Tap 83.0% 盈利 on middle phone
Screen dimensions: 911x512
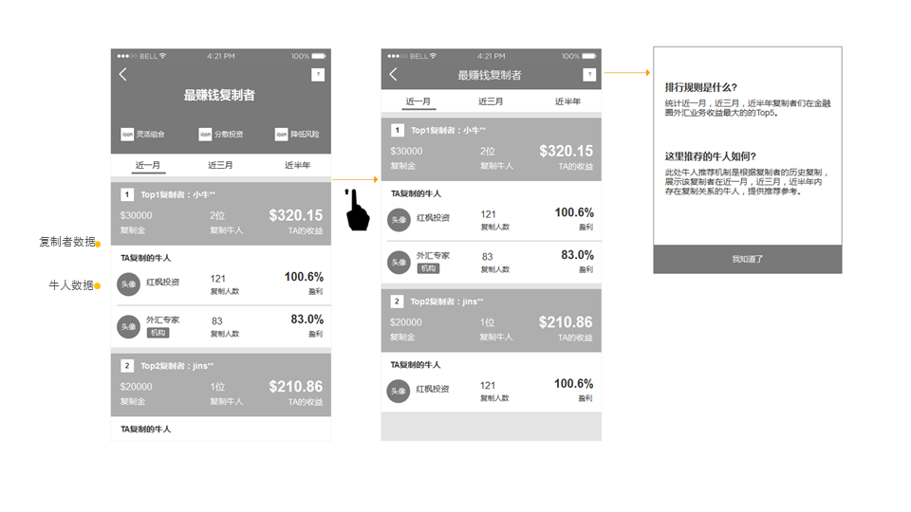pyautogui.click(x=578, y=255)
